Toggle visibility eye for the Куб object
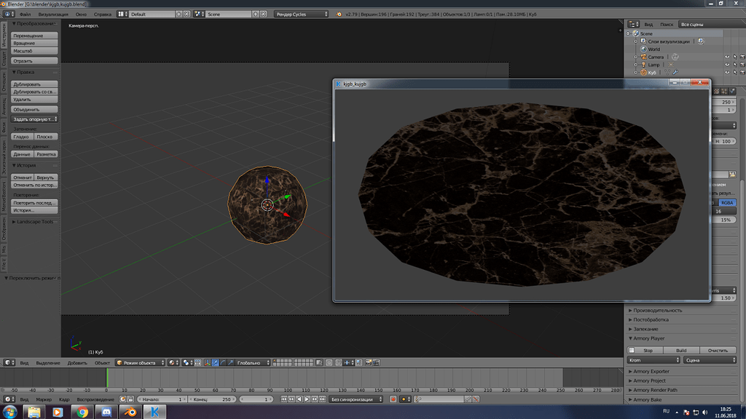This screenshot has width=746, height=419. [727, 72]
